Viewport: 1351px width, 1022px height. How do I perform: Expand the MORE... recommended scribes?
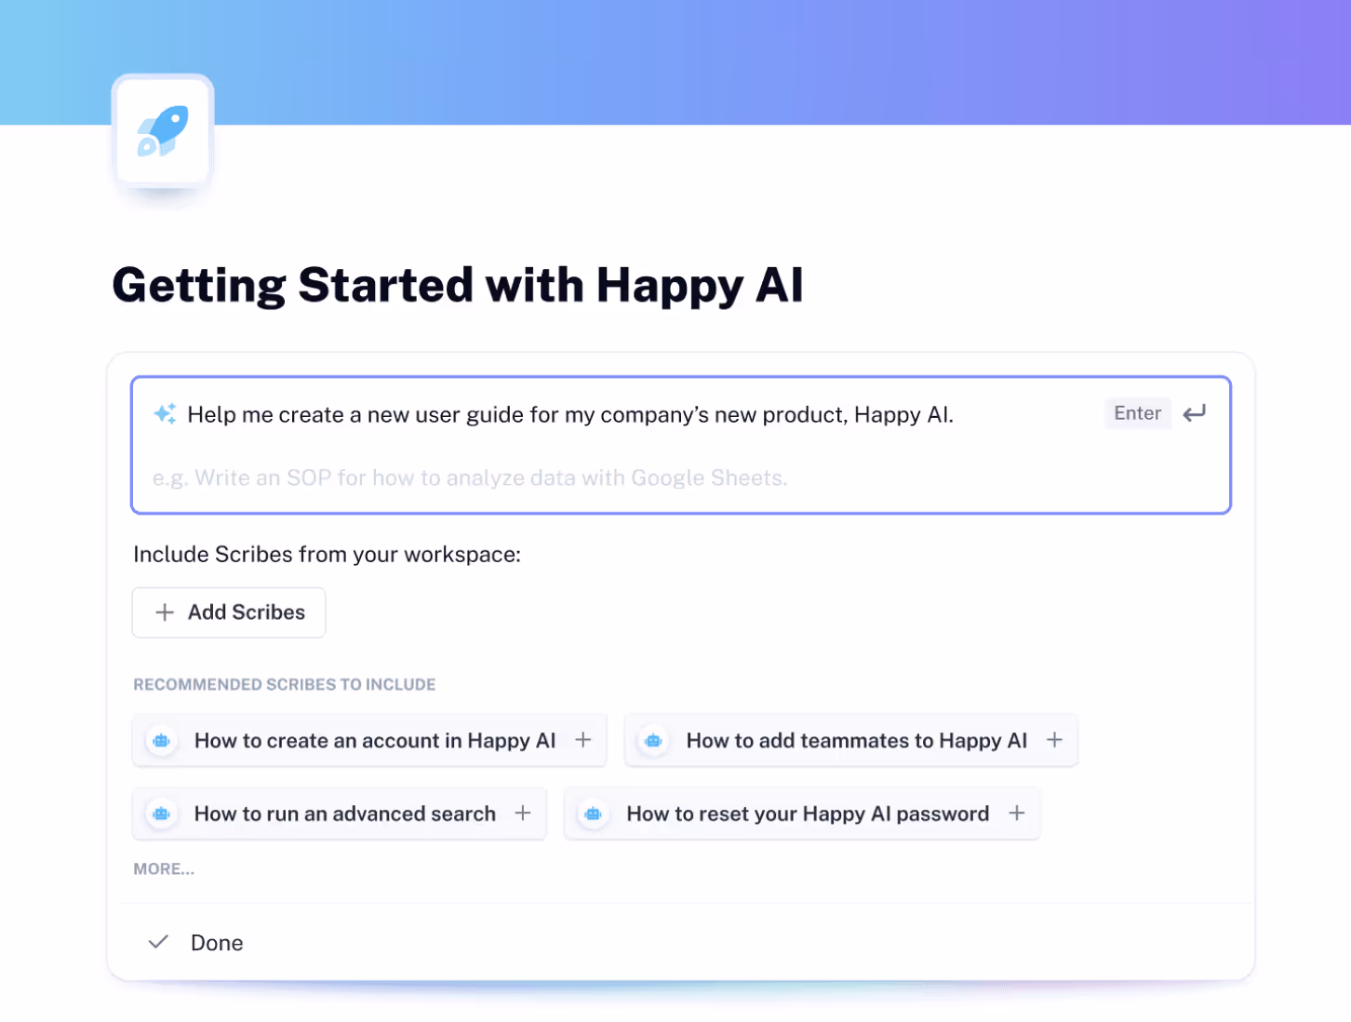pyautogui.click(x=164, y=869)
